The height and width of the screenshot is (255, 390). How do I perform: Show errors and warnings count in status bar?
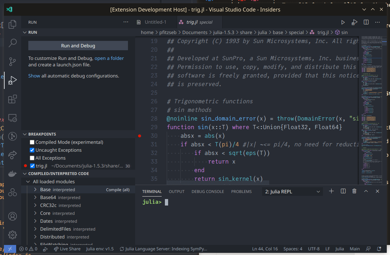click(x=28, y=249)
